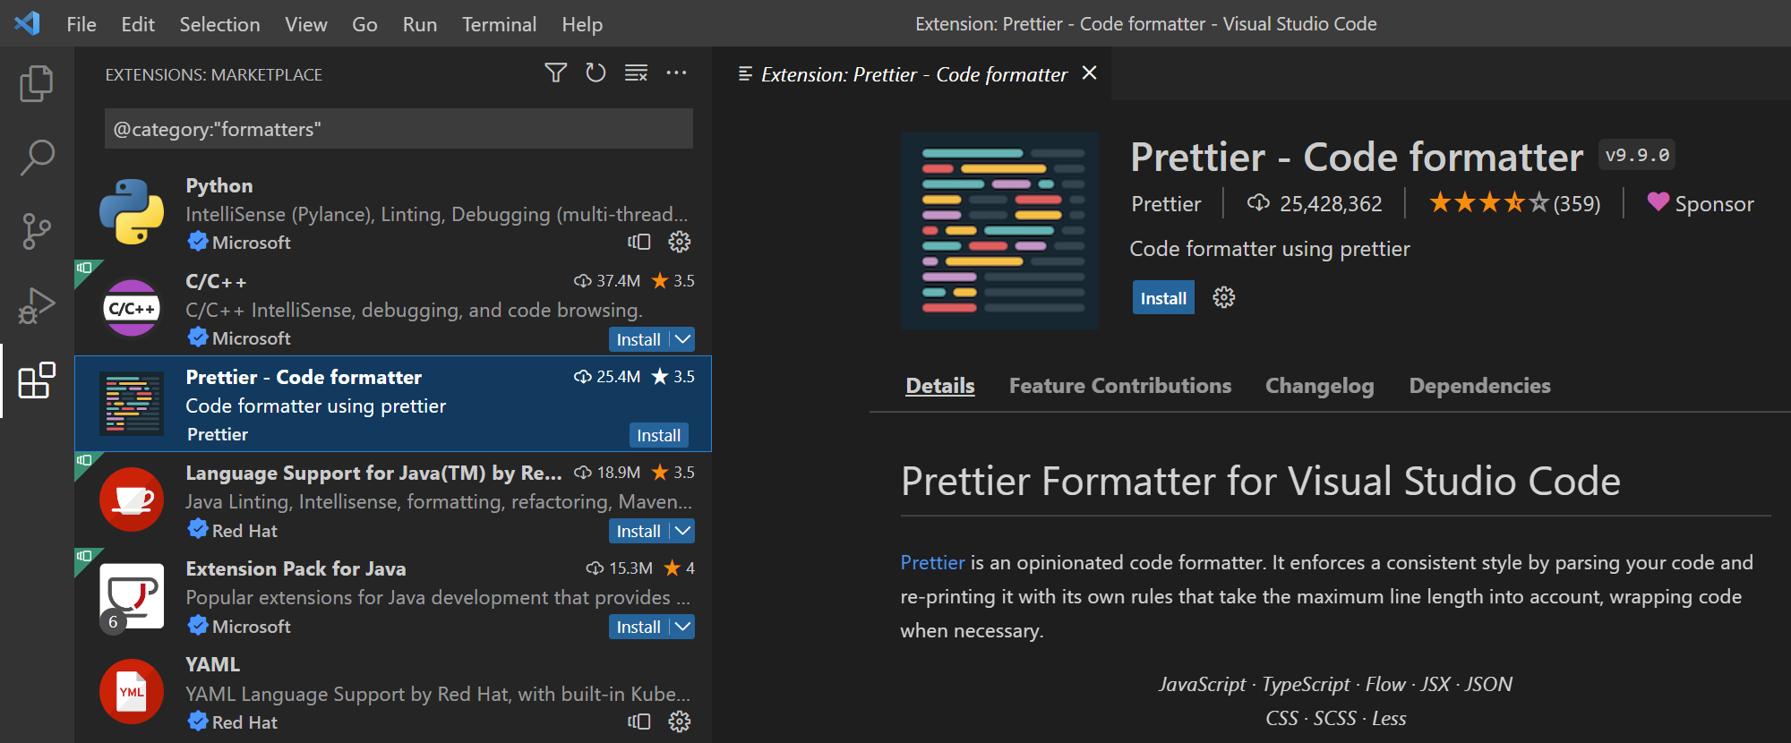Select the Python extension list item
Screen dimensions: 1791x743
coord(393,212)
